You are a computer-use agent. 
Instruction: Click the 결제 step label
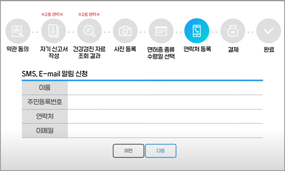233,49
